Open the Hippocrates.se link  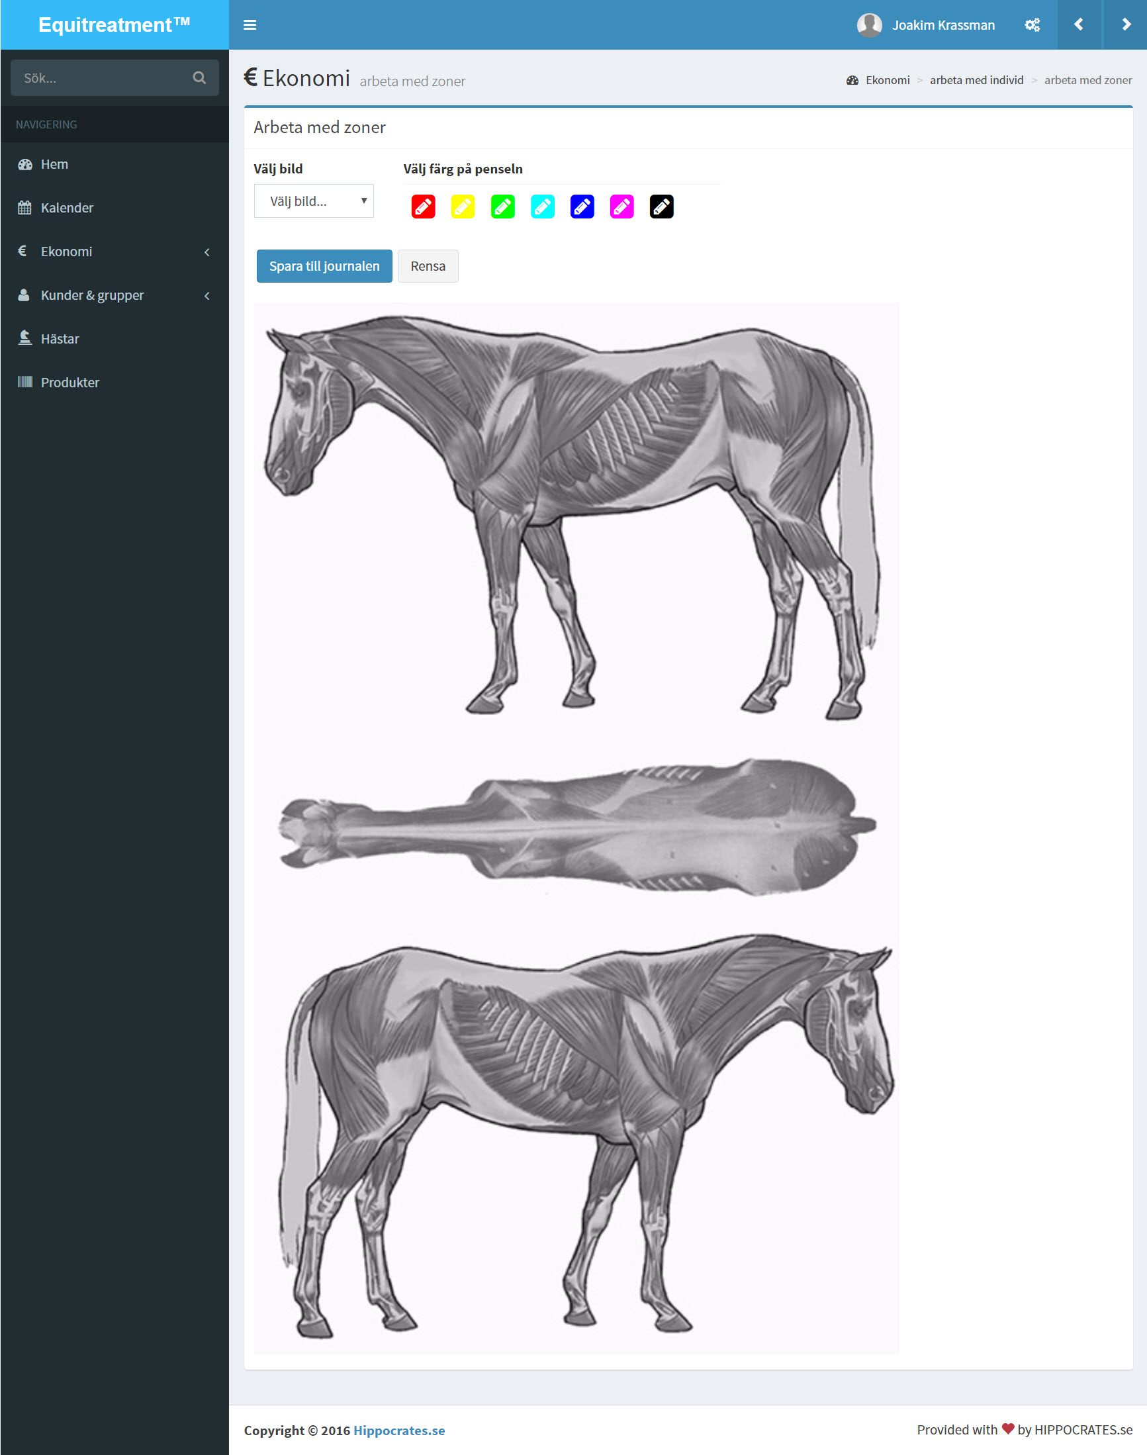[x=399, y=1430]
